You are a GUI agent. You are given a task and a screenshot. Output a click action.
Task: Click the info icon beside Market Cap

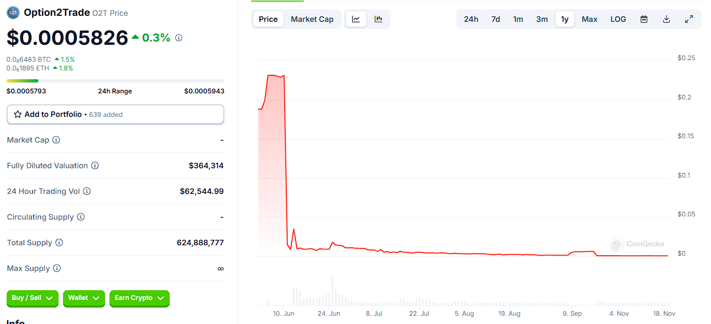[56, 140]
